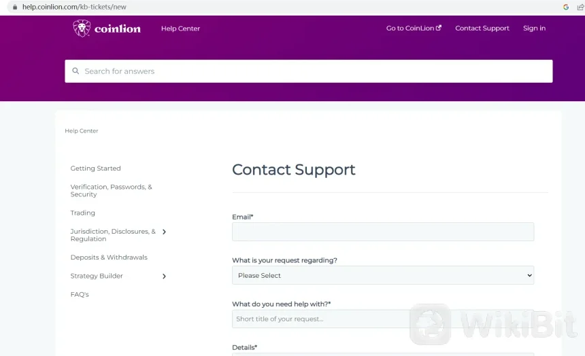
Task: Open the Help Center header tab
Action: [180, 29]
